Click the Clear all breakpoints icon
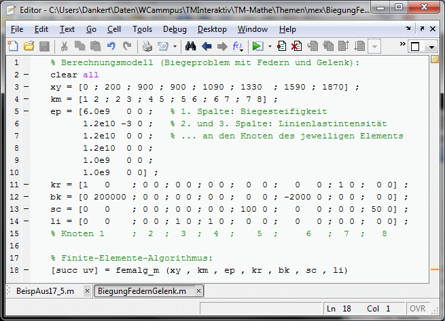 point(297,46)
